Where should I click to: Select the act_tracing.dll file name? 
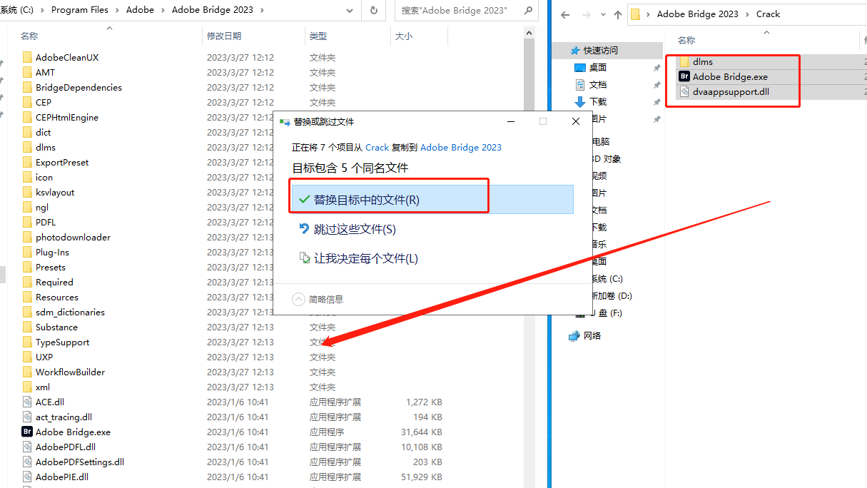(x=64, y=417)
